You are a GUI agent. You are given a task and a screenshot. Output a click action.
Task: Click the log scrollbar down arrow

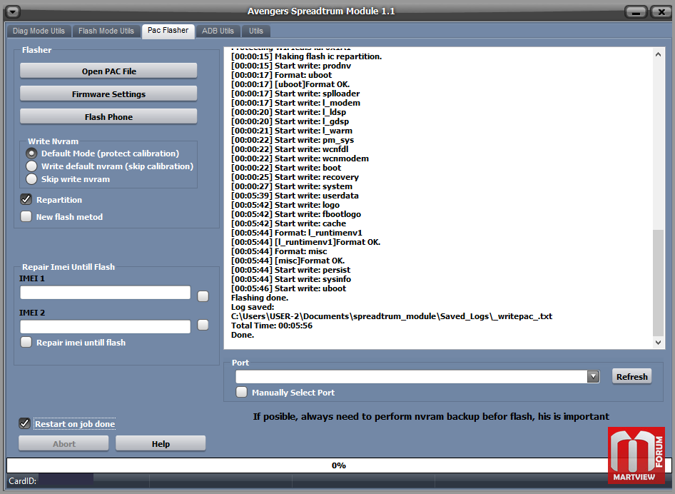[x=658, y=343]
